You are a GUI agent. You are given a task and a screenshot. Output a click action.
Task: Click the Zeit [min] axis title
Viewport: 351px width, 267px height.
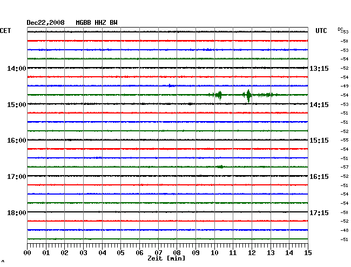tap(166, 258)
